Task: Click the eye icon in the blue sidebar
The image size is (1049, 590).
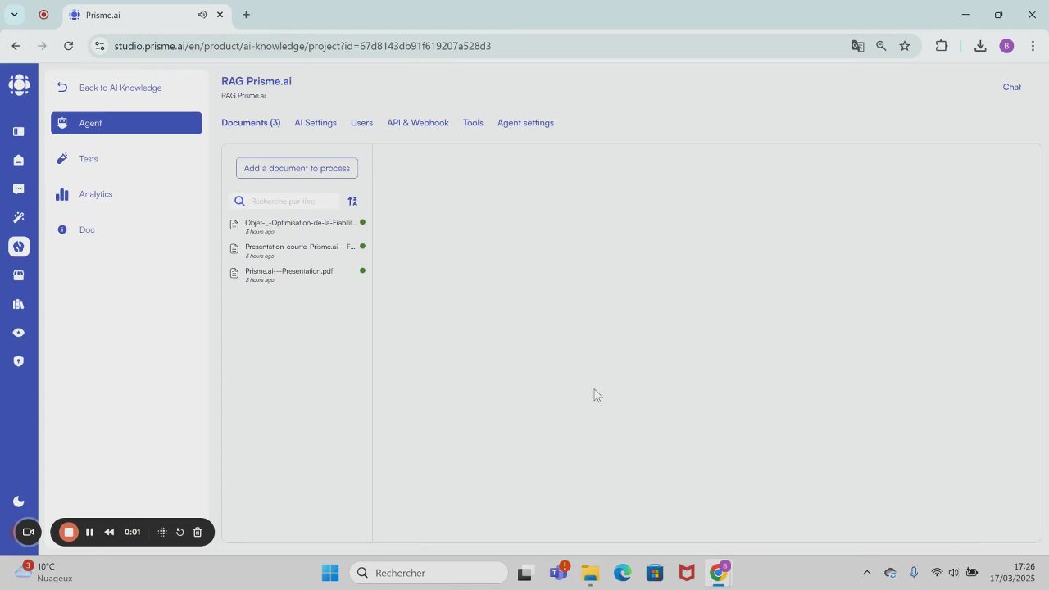Action: point(19,333)
